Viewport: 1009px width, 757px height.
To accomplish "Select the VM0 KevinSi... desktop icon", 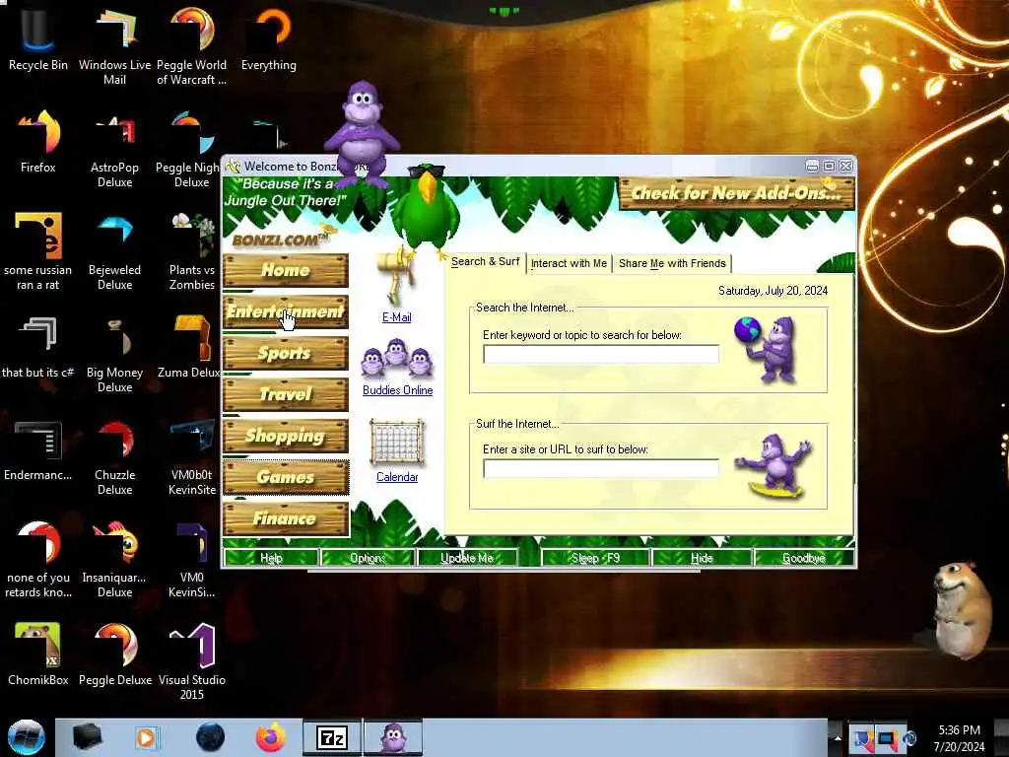I will pyautogui.click(x=192, y=559).
